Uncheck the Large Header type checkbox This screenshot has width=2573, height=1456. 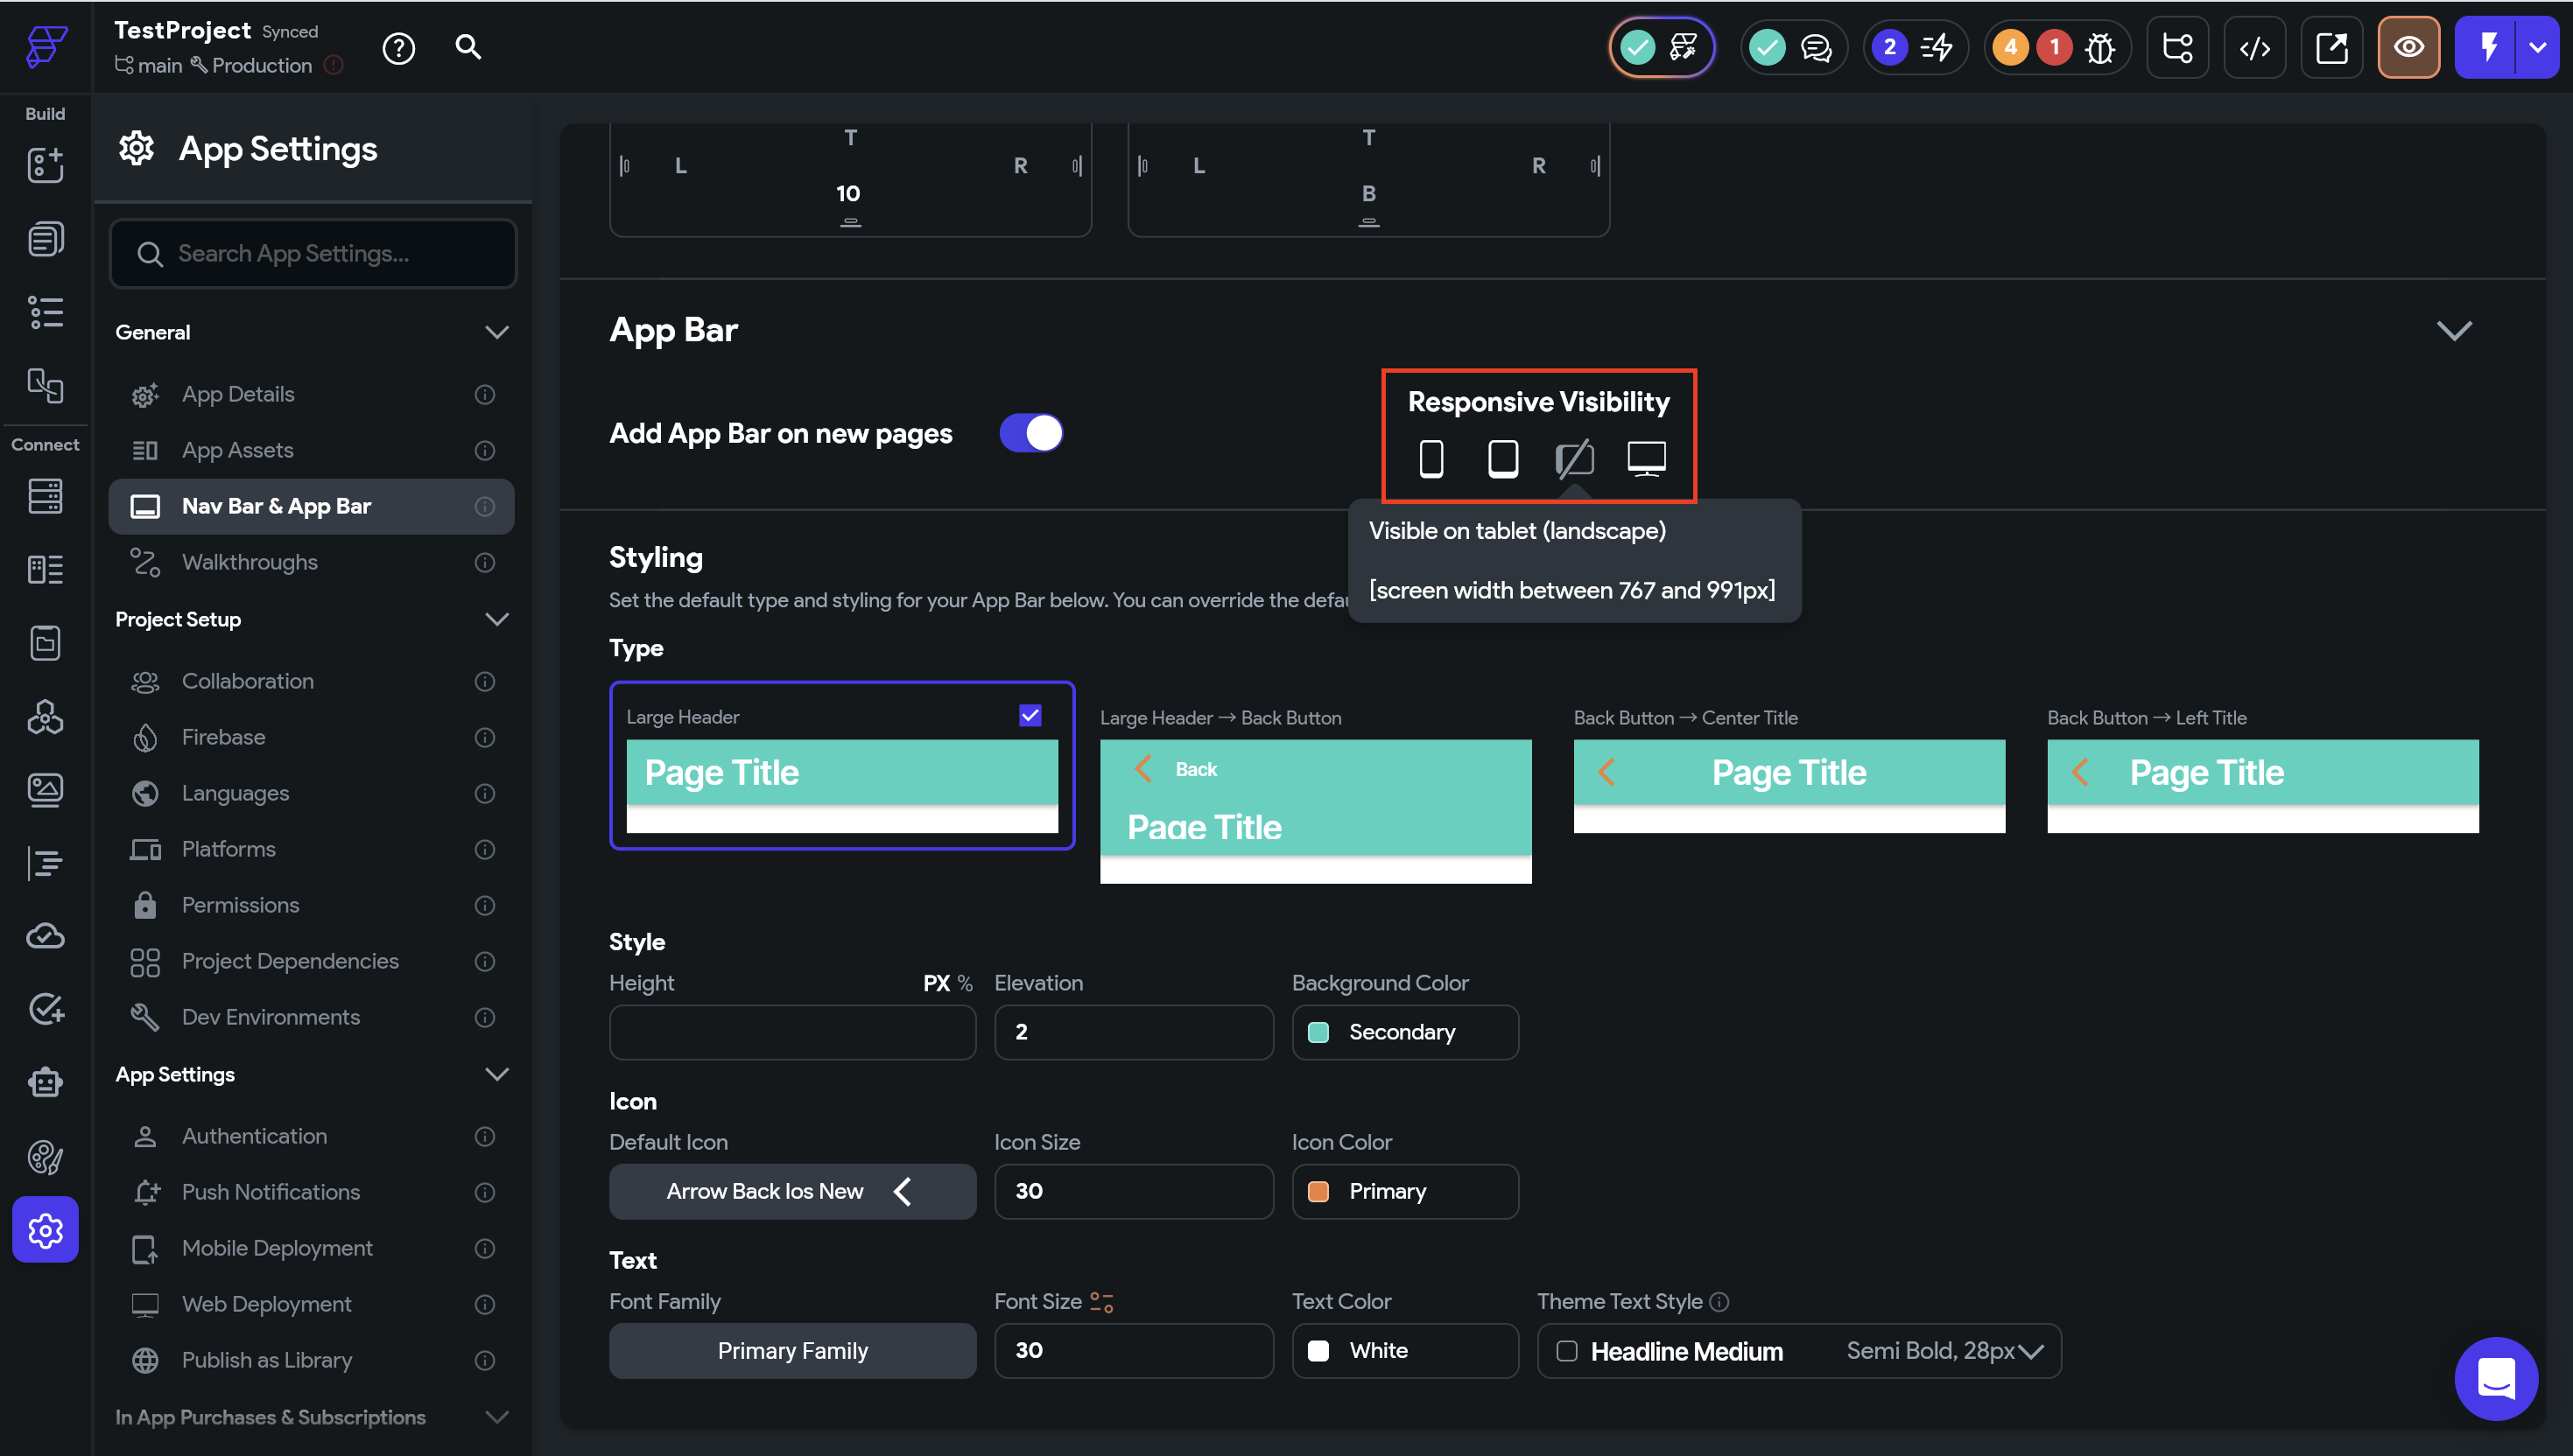1030,716
